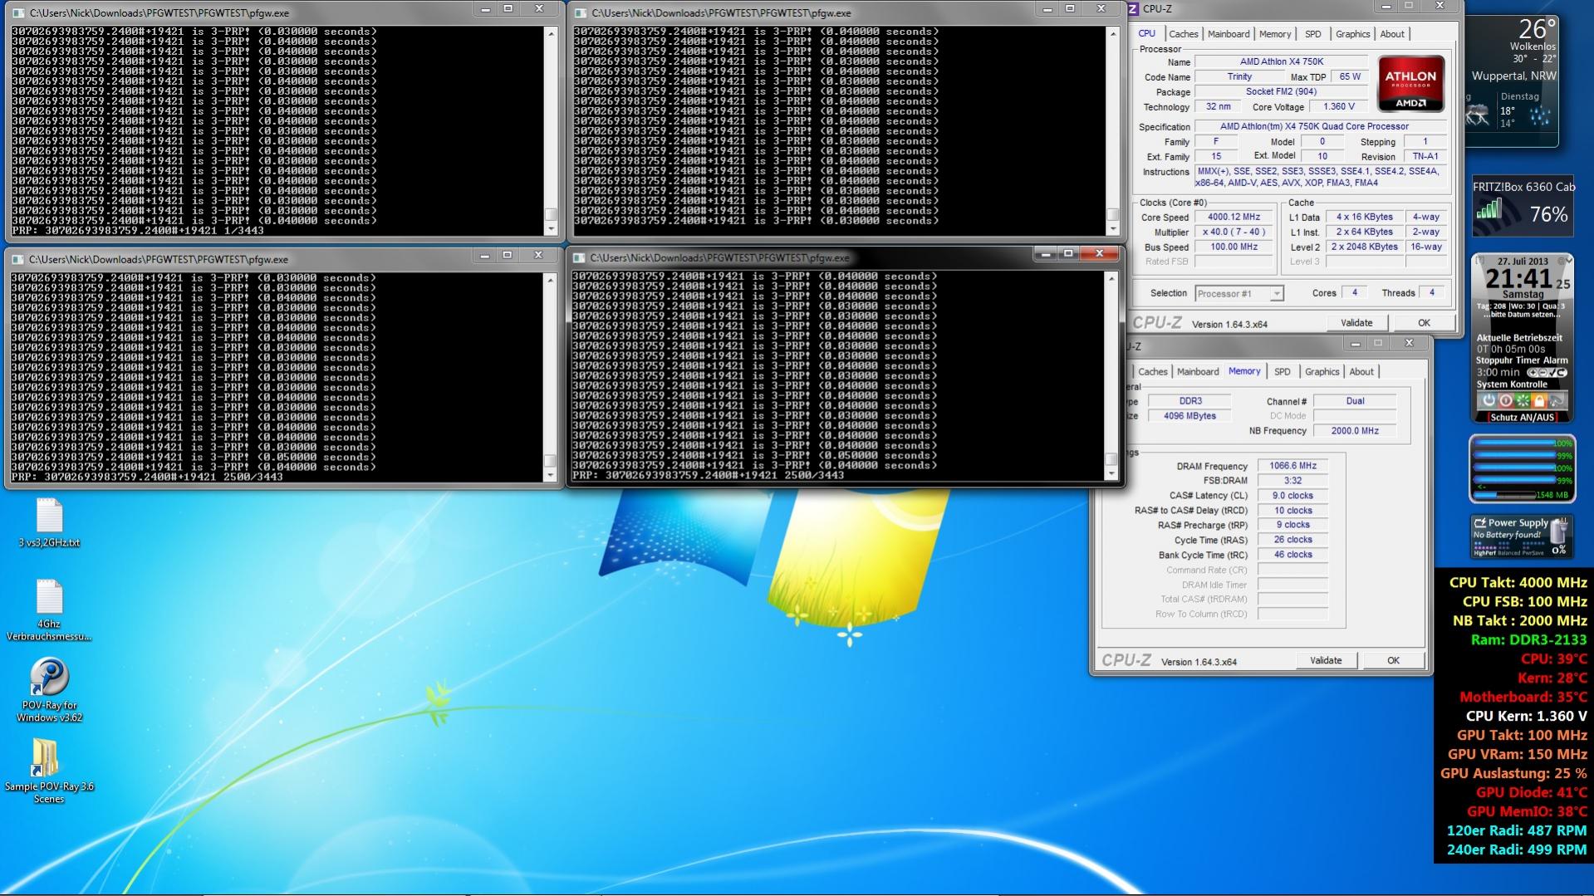Click the scroll-up arrow in the top-left pfgw.exe window
The image size is (1594, 896).
pos(550,33)
